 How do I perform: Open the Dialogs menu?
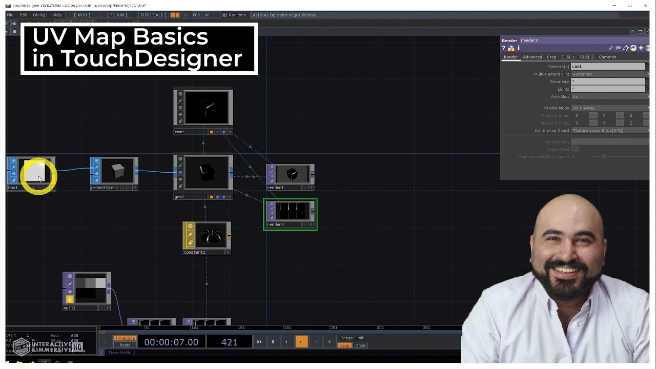(x=40, y=15)
